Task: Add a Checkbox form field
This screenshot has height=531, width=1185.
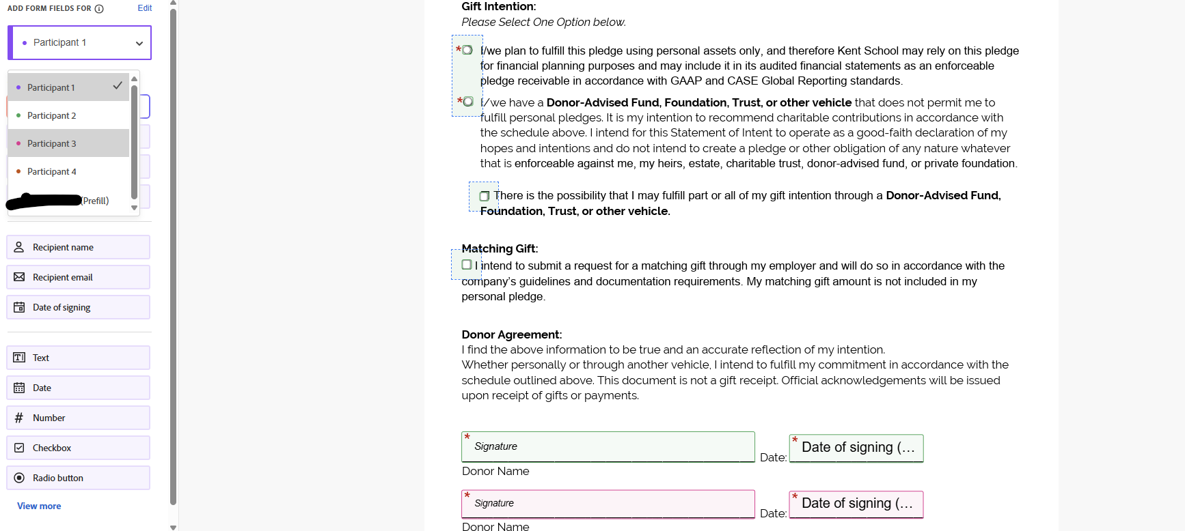Action: click(x=79, y=448)
